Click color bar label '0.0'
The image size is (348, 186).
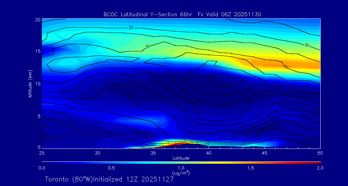coord(42,168)
